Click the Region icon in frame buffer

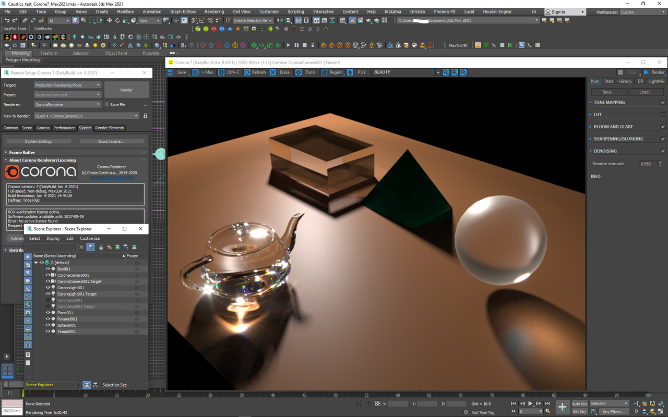pos(324,72)
